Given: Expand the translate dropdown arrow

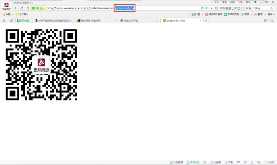Looking at the screenshot, I should point(265,14).
